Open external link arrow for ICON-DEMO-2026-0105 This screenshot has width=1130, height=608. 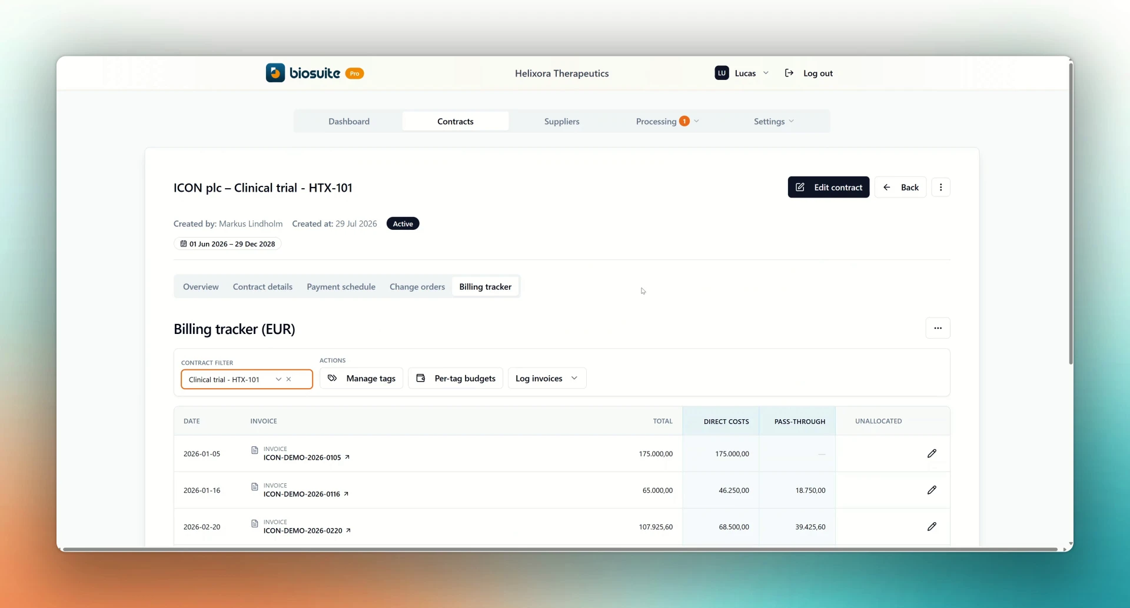(347, 457)
